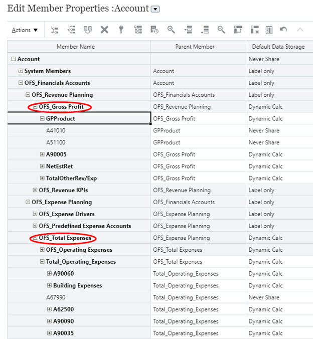Click the add child member icon
Viewport: 313px width, 339px height.
click(55, 30)
